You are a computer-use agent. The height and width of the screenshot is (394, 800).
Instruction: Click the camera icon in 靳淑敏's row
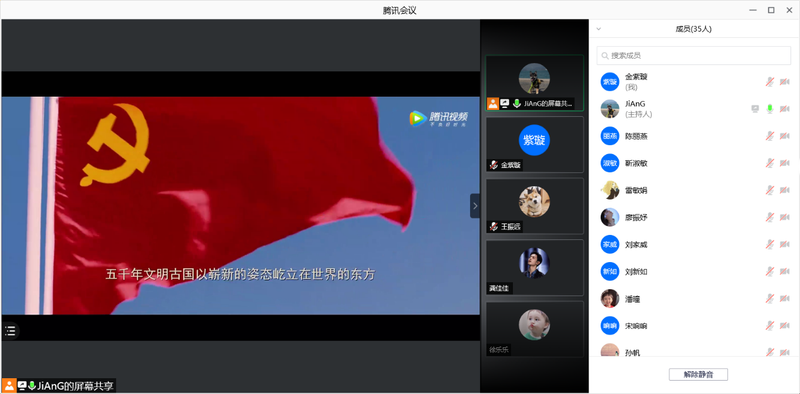coord(785,163)
